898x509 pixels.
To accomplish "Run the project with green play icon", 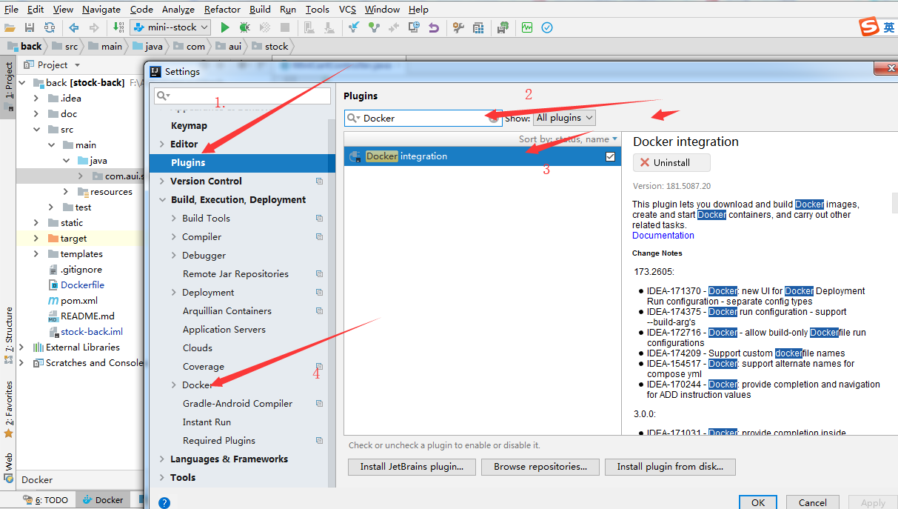I will pos(225,27).
